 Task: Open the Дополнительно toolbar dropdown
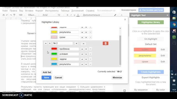pos(92,15)
